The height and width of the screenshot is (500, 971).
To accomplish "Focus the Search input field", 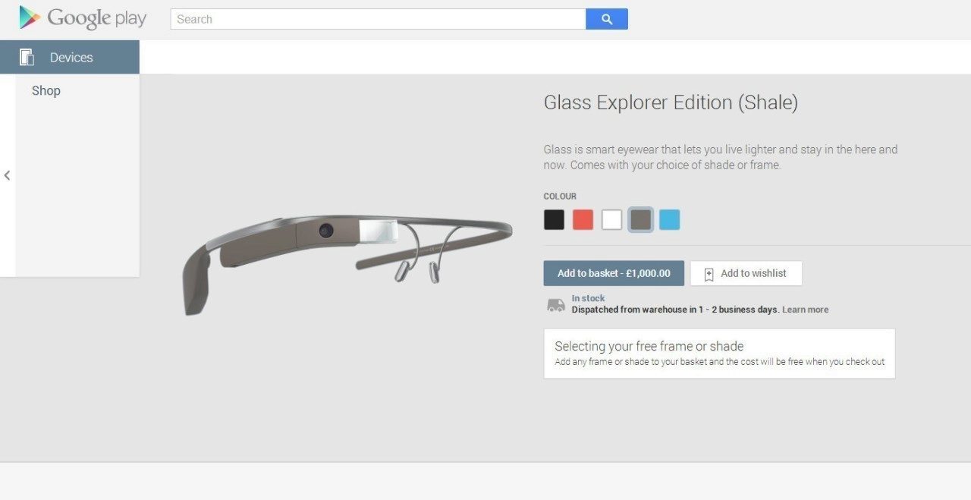I will (379, 19).
